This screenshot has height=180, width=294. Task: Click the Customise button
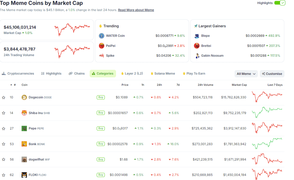point(272,74)
